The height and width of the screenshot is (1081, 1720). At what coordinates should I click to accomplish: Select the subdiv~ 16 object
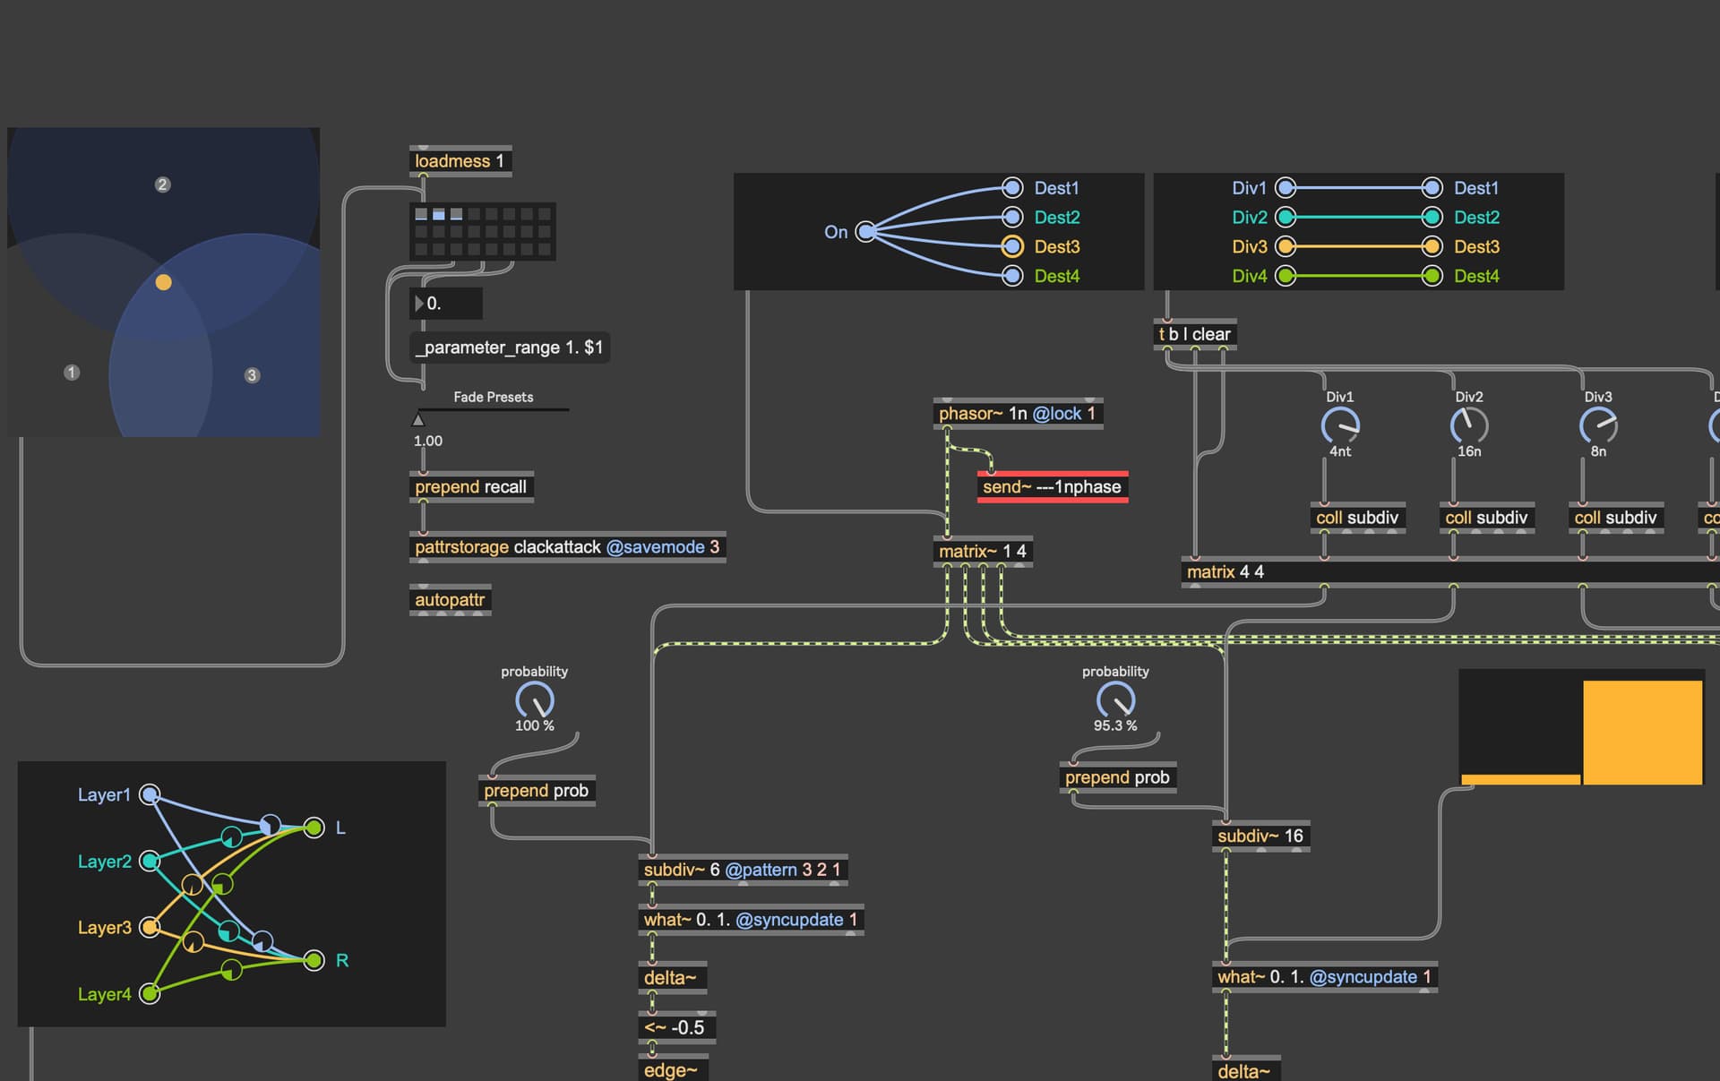1260,836
